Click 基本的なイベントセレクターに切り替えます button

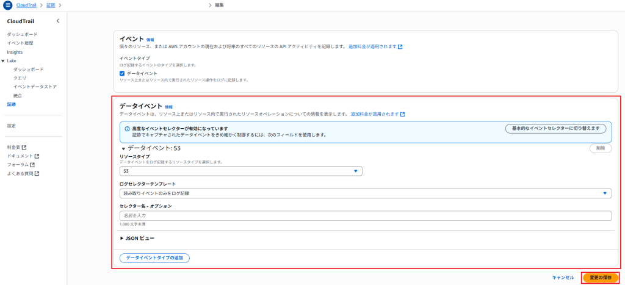[x=555, y=129]
